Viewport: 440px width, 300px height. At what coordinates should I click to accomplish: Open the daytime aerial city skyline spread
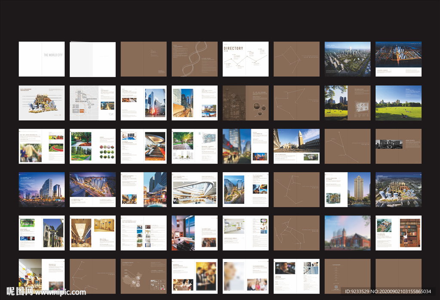coord(347,59)
